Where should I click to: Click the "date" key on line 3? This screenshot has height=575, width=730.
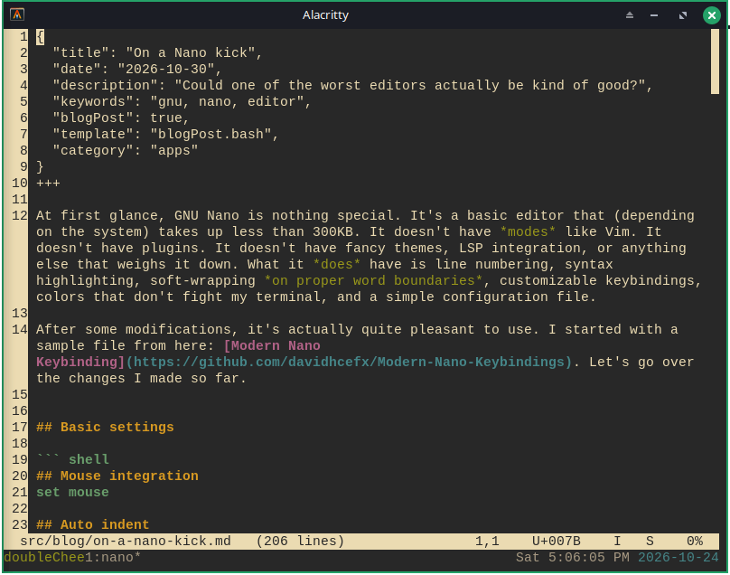pos(77,70)
